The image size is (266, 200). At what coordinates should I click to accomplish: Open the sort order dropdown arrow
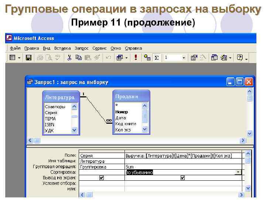click(238, 172)
